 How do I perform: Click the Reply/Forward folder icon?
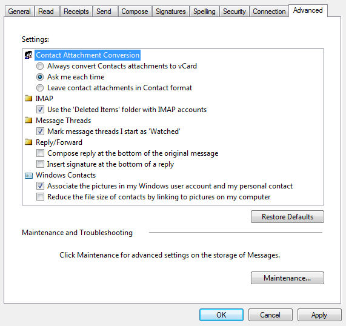pyautogui.click(x=28, y=142)
